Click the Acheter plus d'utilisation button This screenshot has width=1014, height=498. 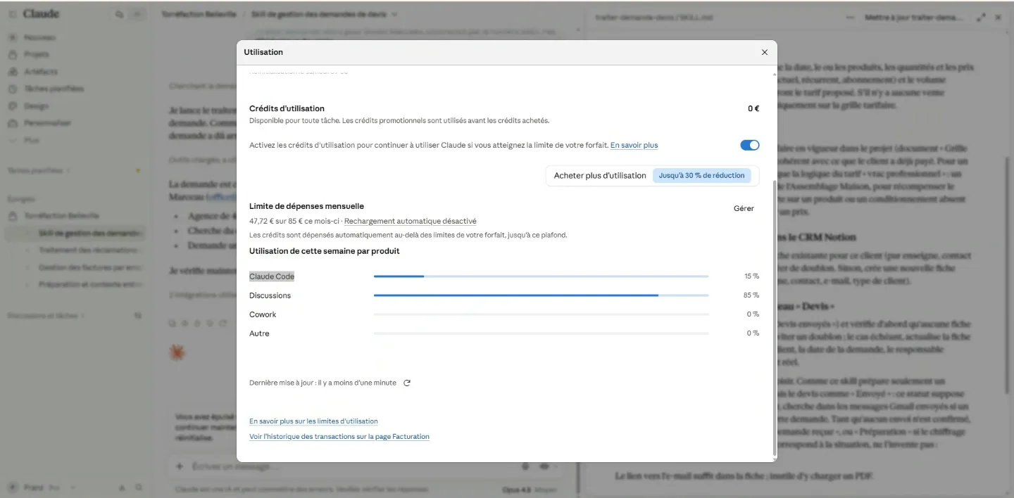point(652,176)
